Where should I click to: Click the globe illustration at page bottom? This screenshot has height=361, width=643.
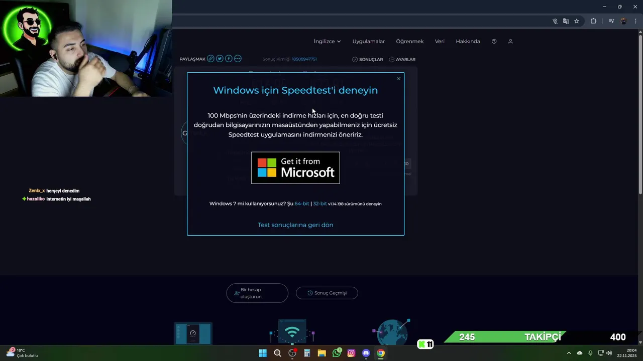click(392, 332)
